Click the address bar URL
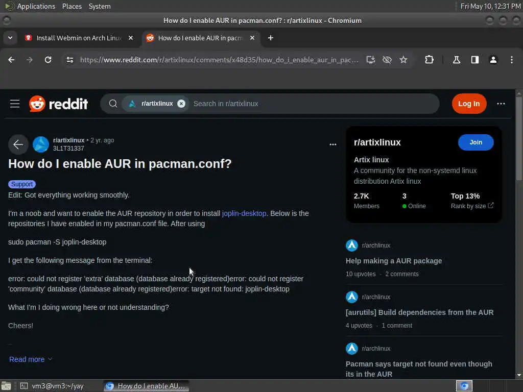This screenshot has height=392, width=523. coord(219,60)
